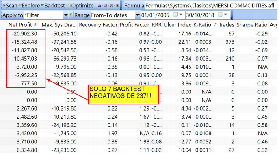
Task: Select the -3,720.00 net profit cell
Action: point(26,67)
